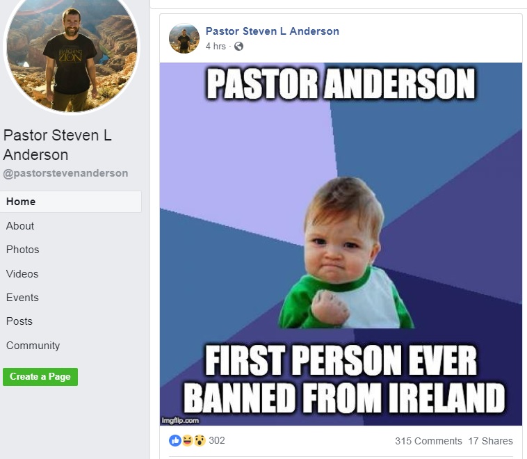Click the green Create a Page button
Image resolution: width=527 pixels, height=459 pixels.
click(x=40, y=377)
